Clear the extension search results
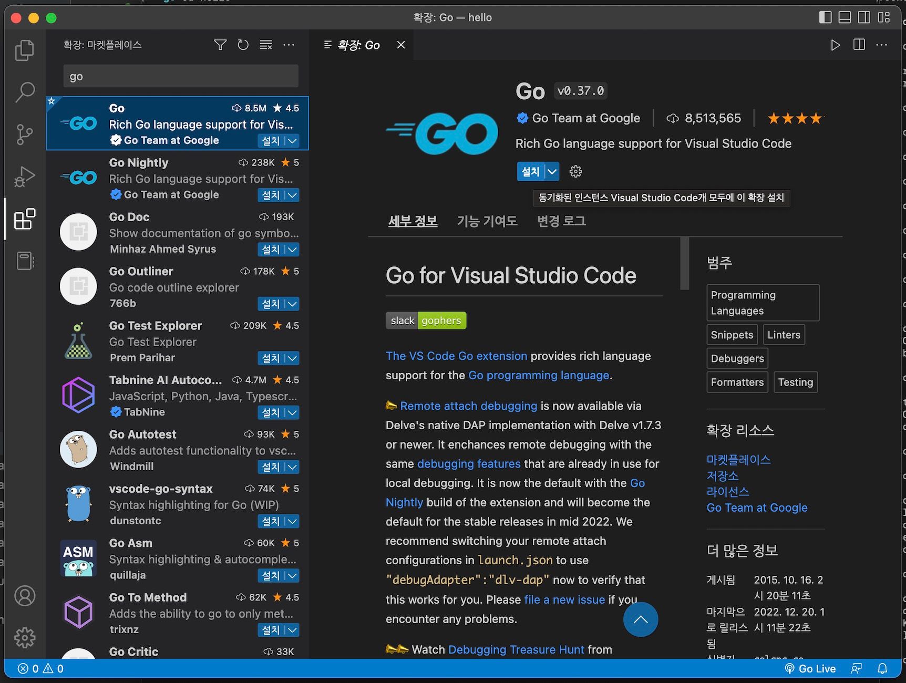 (266, 45)
